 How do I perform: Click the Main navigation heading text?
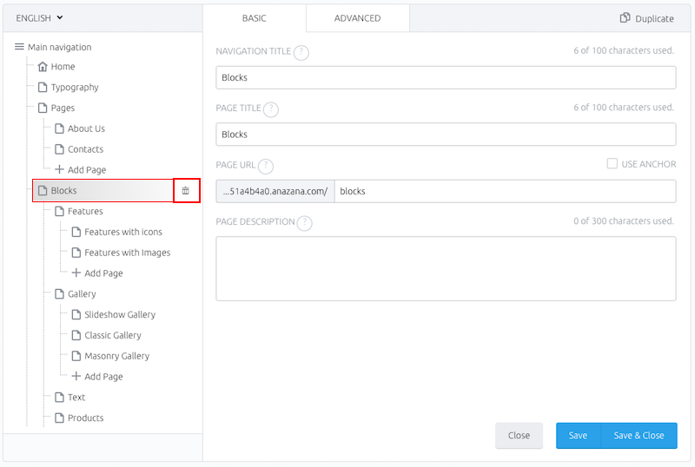tap(60, 47)
